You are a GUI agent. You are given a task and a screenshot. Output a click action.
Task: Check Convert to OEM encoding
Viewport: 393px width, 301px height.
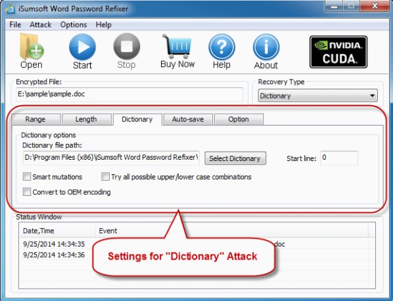pos(26,192)
